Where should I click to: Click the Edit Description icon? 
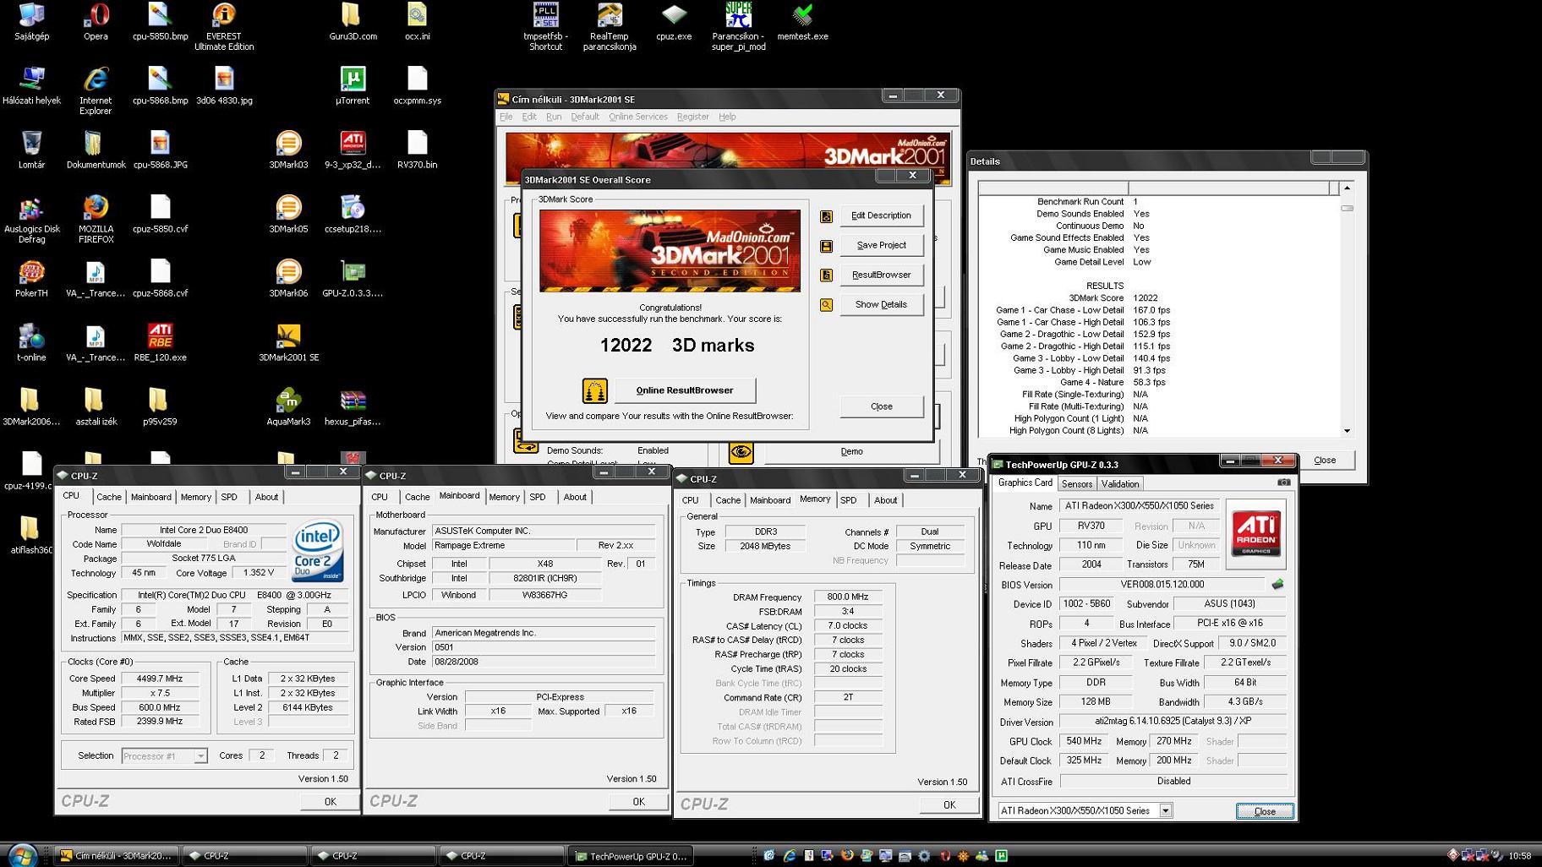click(826, 216)
